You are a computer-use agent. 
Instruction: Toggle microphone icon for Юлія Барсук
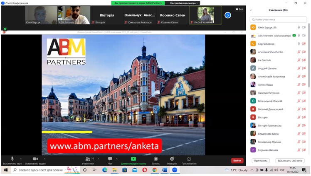point(299,27)
